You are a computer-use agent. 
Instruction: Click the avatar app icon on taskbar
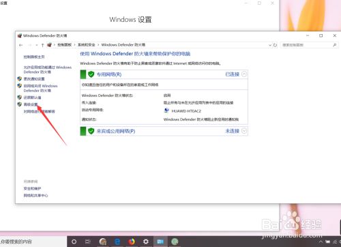(103, 242)
